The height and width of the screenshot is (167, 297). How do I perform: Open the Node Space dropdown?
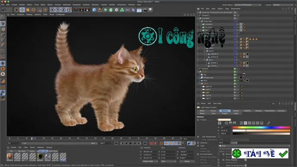[247, 5]
